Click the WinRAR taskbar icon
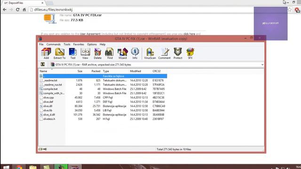 coord(75,167)
